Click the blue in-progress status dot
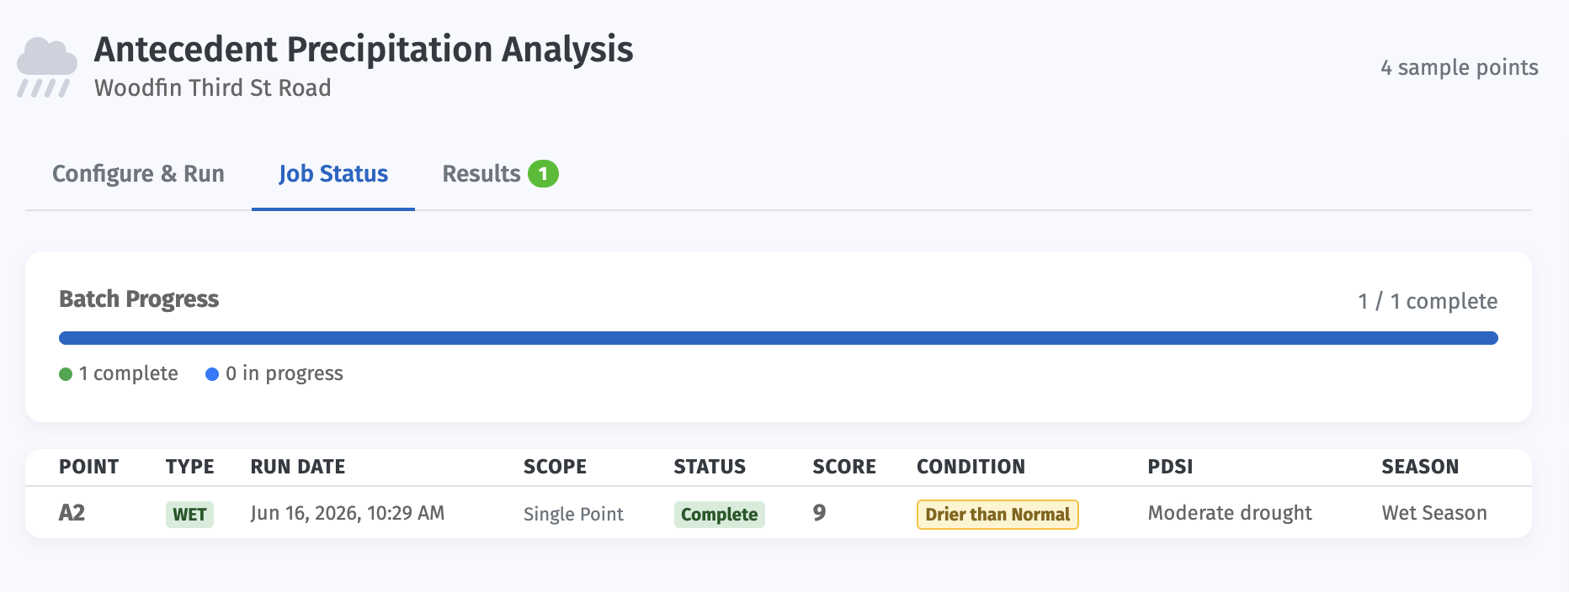The image size is (1569, 592). (x=212, y=374)
